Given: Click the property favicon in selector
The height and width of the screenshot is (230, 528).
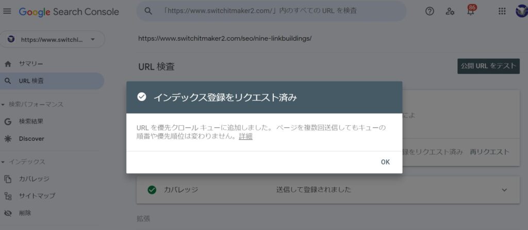Looking at the screenshot, I should [11, 39].
